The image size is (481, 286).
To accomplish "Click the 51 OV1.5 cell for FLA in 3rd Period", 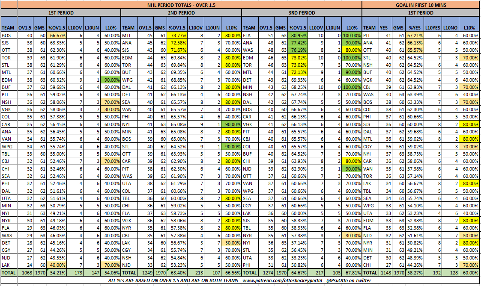I will coord(266,35).
